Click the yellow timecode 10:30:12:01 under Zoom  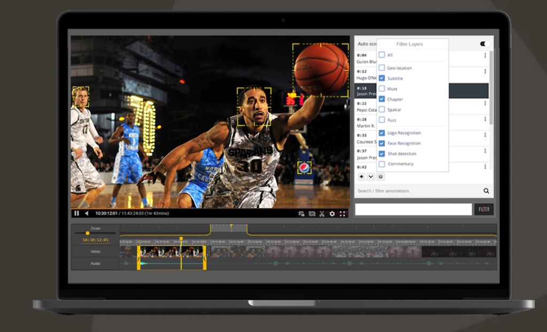(95, 240)
